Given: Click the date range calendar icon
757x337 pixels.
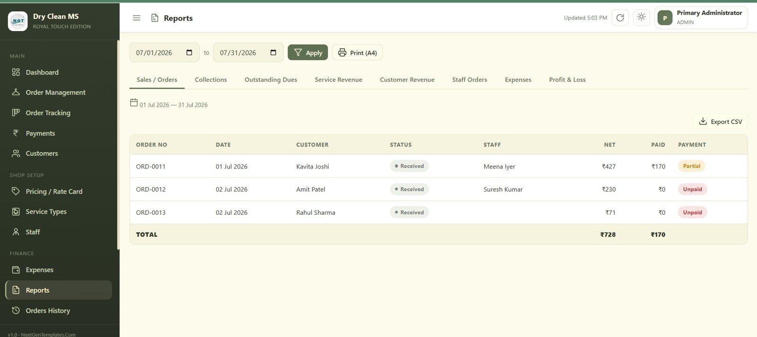Looking at the screenshot, I should [x=134, y=102].
